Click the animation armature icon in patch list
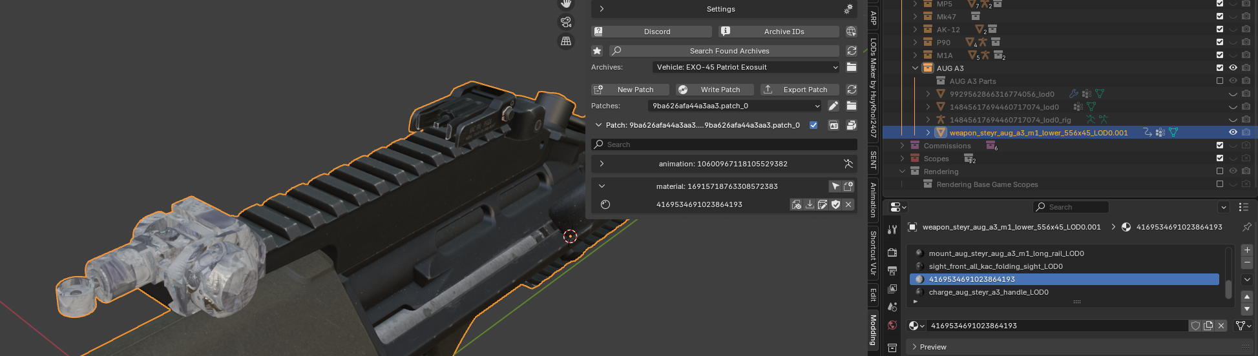Screen dimensions: 1258x356 coord(848,164)
